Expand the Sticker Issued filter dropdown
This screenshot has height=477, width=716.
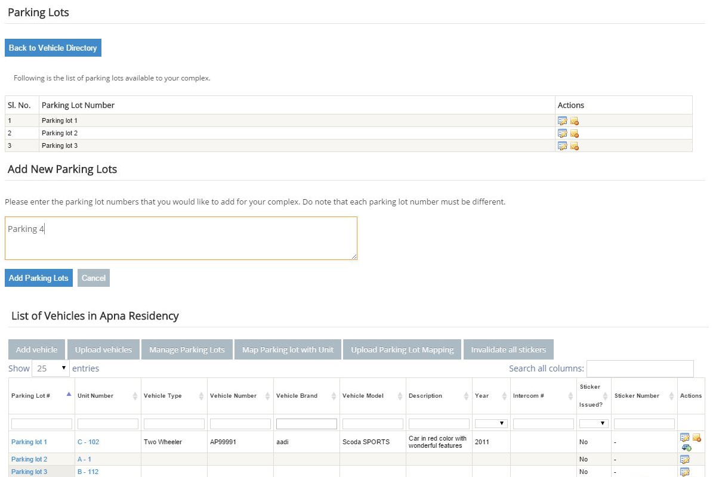point(594,423)
